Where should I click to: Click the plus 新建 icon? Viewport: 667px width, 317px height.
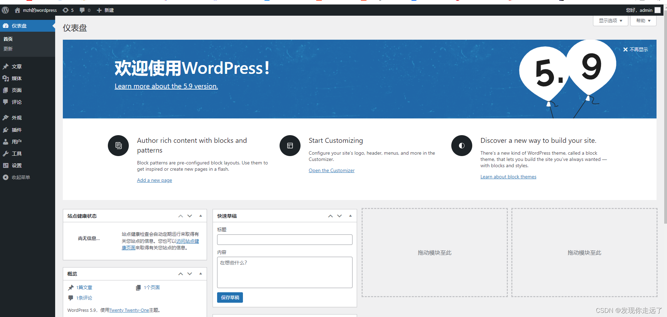click(99, 10)
